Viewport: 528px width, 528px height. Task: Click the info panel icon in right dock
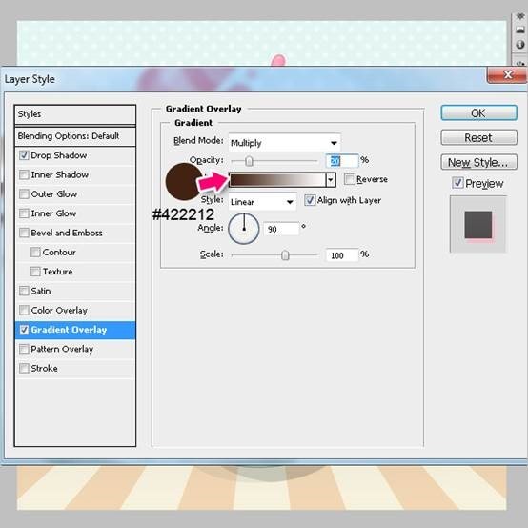pyautogui.click(x=520, y=45)
